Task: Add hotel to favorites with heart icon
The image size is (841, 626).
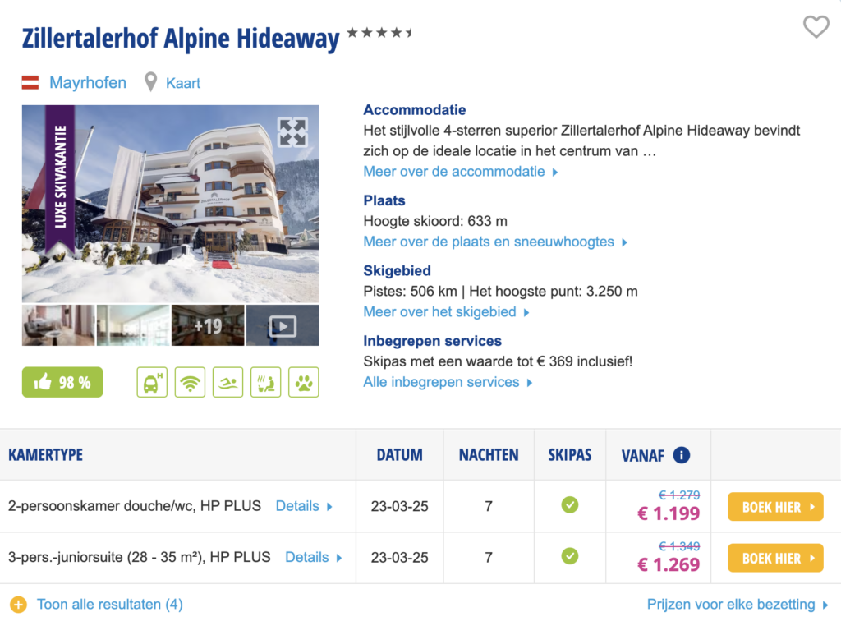Action: [816, 27]
